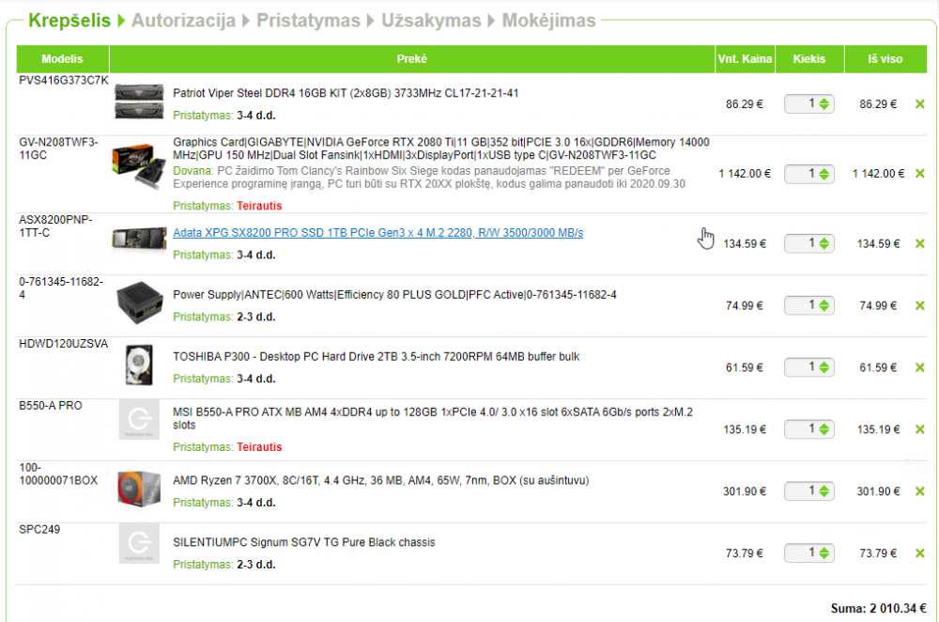The image size is (939, 622).
Task: Click the Iš viso column header
Action: coord(885,59)
